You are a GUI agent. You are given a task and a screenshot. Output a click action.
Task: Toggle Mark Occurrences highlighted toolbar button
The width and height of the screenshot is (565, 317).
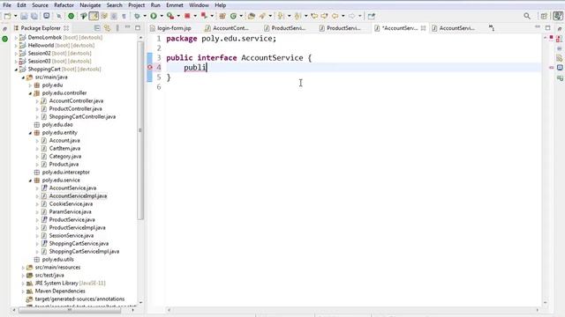point(94,16)
